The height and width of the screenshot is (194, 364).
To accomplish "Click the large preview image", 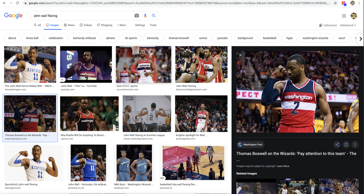I will tap(298, 92).
